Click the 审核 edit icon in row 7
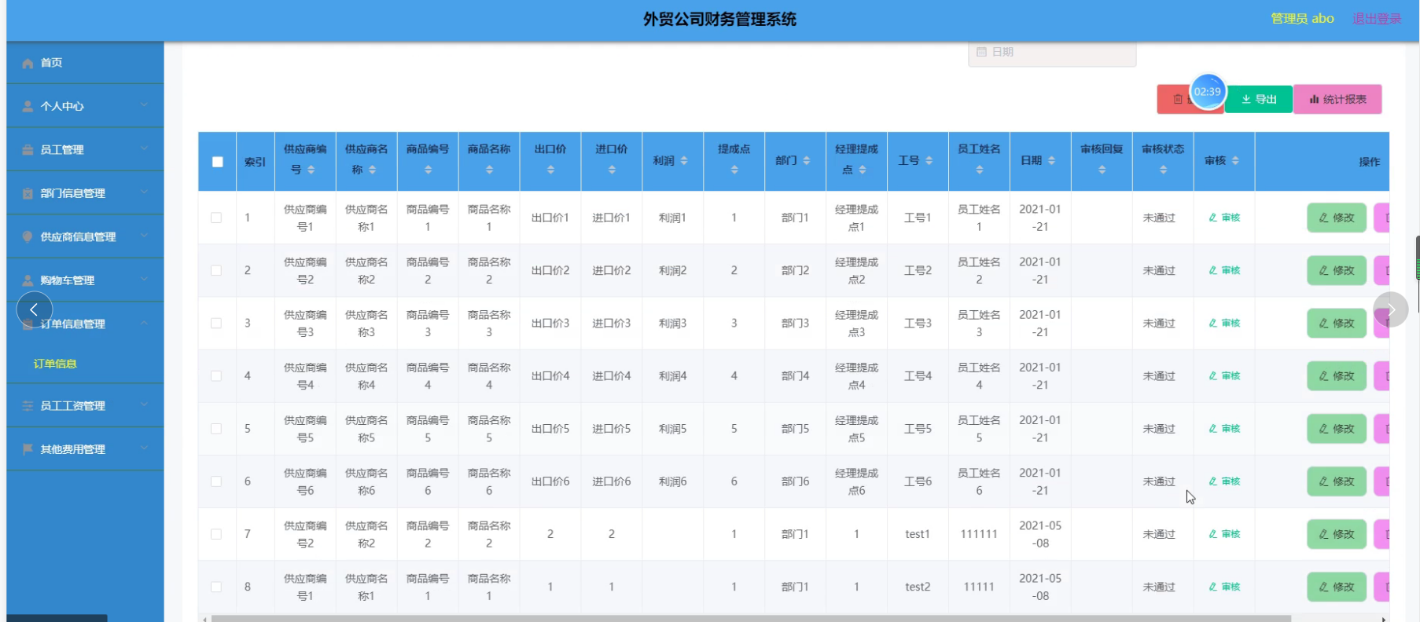The image size is (1420, 622). [x=1213, y=534]
